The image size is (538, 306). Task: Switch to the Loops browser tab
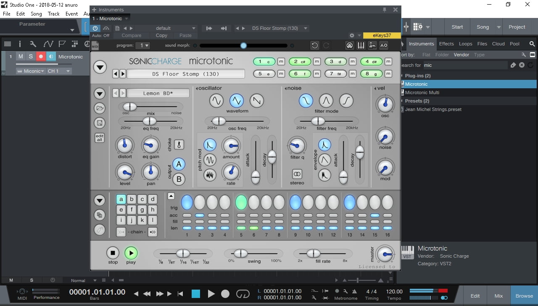click(x=465, y=44)
